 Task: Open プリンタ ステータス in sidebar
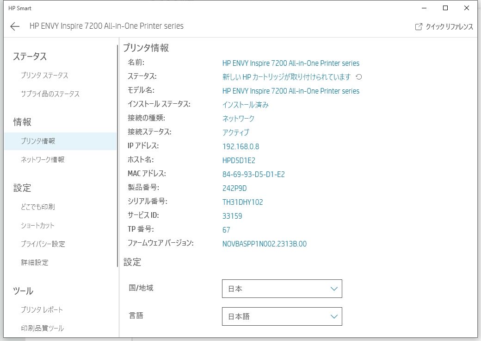click(x=44, y=75)
